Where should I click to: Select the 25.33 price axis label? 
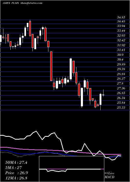[121, 107]
